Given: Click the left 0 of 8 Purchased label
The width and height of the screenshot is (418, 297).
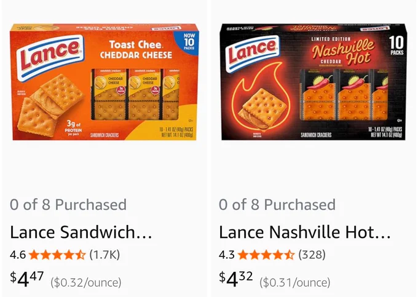Looking at the screenshot, I should (x=68, y=205).
